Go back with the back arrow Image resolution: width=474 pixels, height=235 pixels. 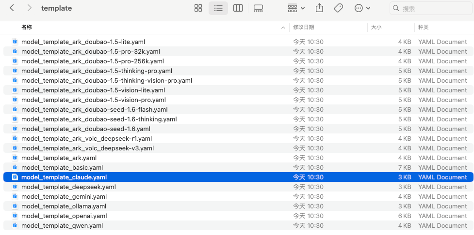point(12,8)
